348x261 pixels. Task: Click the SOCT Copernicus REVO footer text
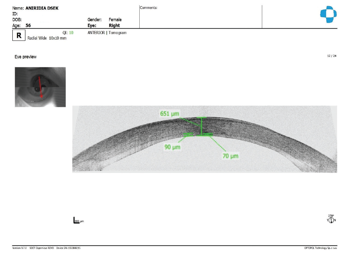pos(42,248)
